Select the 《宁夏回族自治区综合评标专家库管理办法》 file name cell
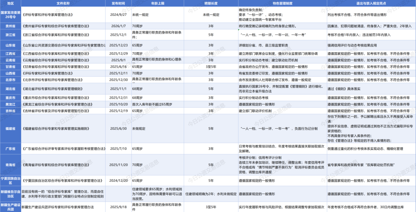This screenshot has width=416, height=212. (x=63, y=181)
